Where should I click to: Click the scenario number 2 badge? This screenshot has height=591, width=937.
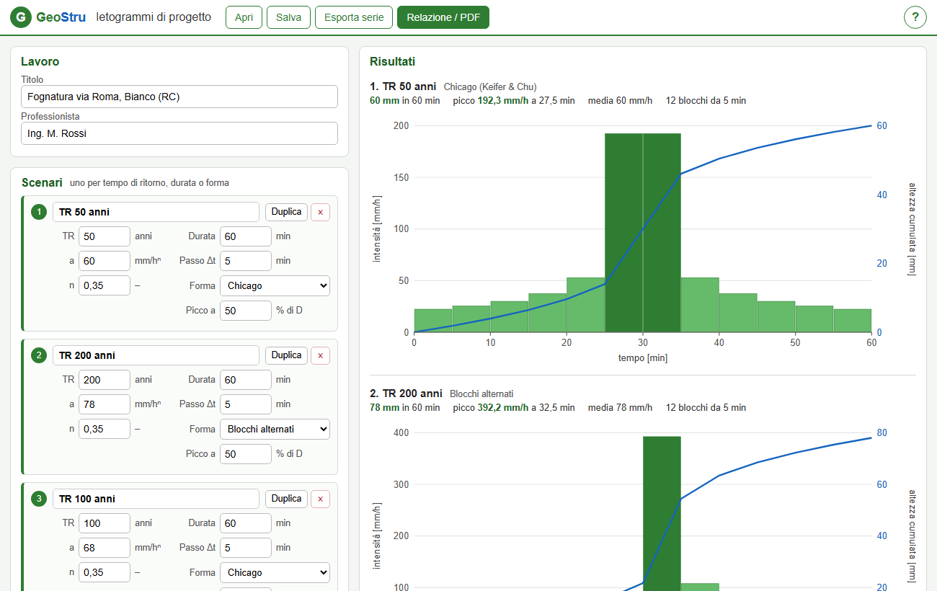(38, 355)
